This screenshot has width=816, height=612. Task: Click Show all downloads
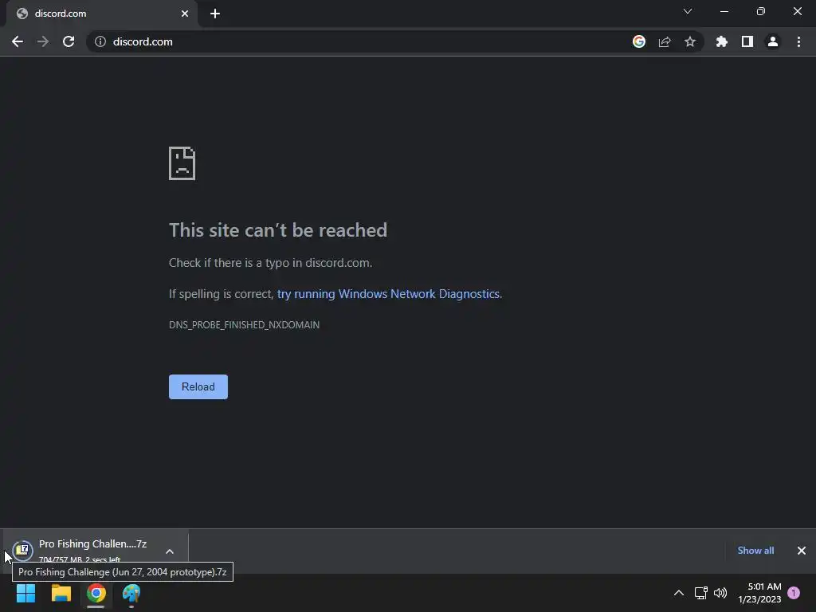(755, 551)
